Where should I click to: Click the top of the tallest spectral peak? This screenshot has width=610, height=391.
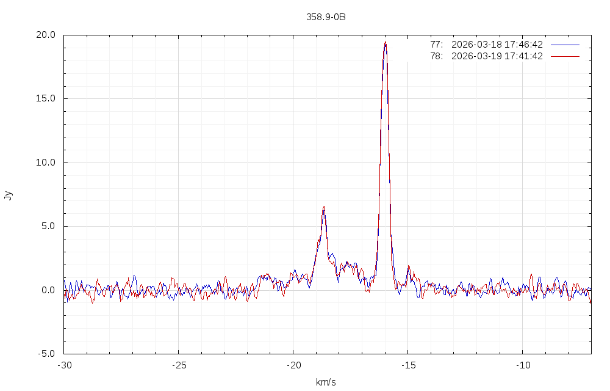(385, 42)
